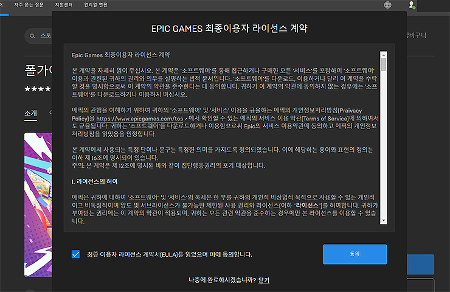Open 언리얼 엔진 menu item

coord(95,5)
